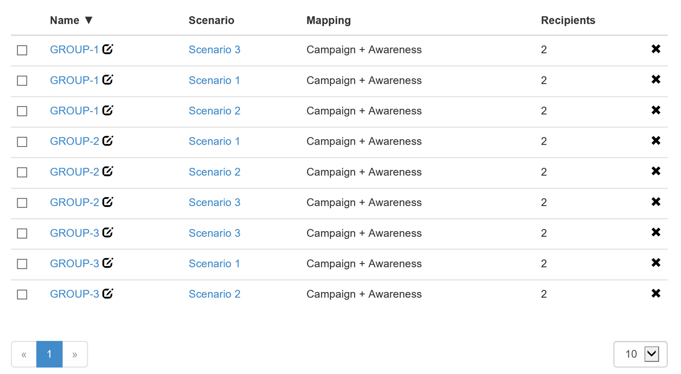Open the rows-per-page dropdown showing 10
Screen dimensions: 681x374
640,354
